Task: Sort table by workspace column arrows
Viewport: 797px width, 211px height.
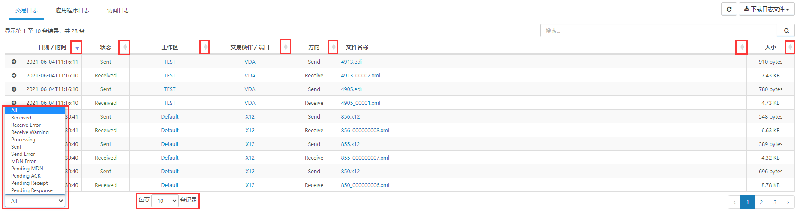Action: (205, 47)
